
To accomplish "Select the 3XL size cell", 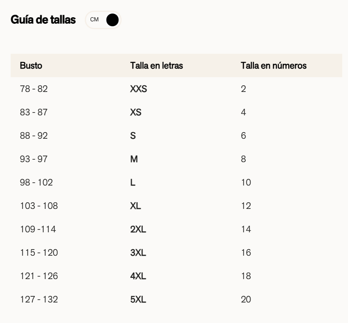I will (x=138, y=253).
